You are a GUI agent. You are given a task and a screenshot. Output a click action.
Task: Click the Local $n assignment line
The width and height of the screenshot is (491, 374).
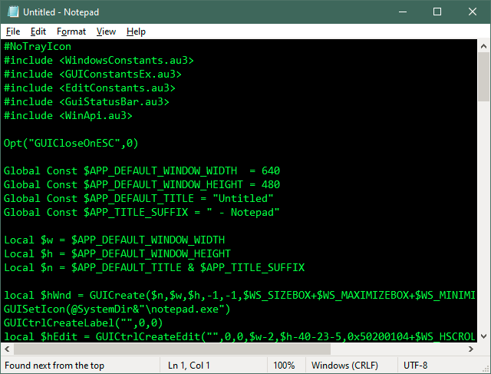click(x=153, y=267)
